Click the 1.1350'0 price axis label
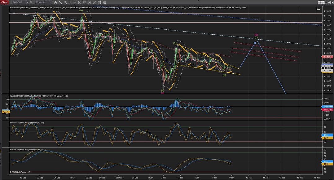This screenshot has height=180, width=334. (x=327, y=11)
